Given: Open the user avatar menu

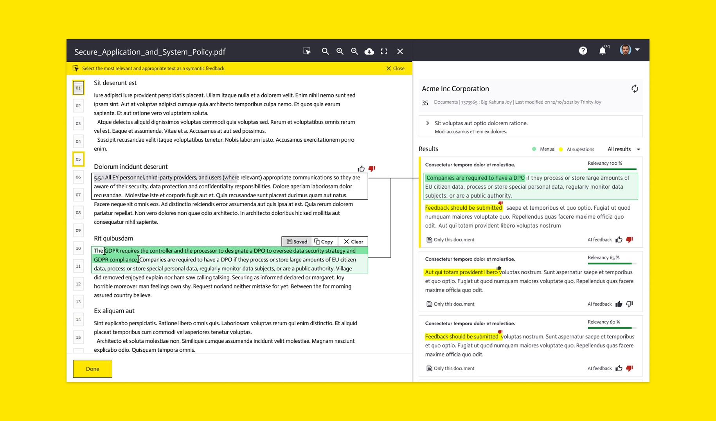Looking at the screenshot, I should tap(630, 50).
